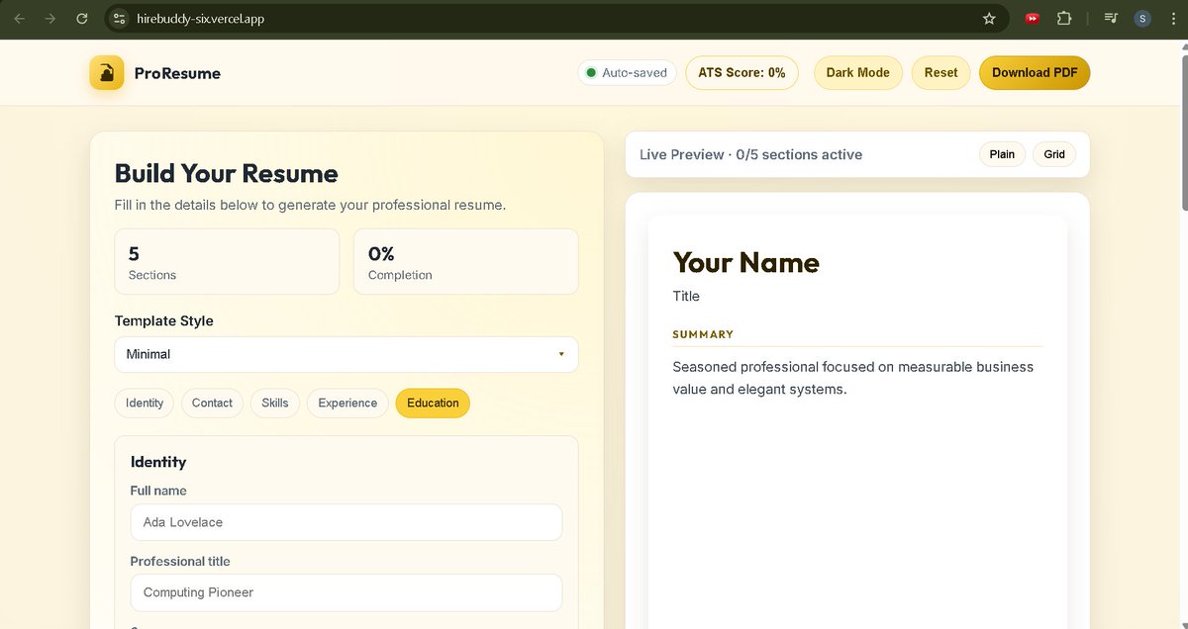Bookmark this page with the star icon
The width and height of the screenshot is (1188, 629).
pos(989,18)
